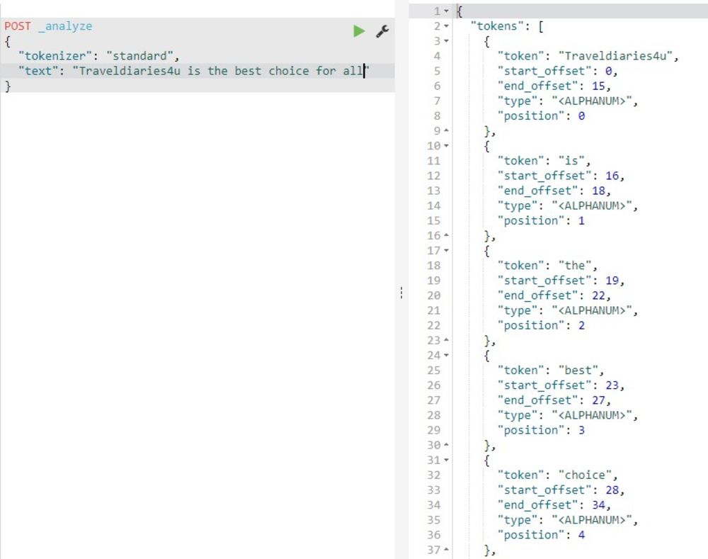
Task: Click "start_offset": 0 line
Action: [x=557, y=71]
